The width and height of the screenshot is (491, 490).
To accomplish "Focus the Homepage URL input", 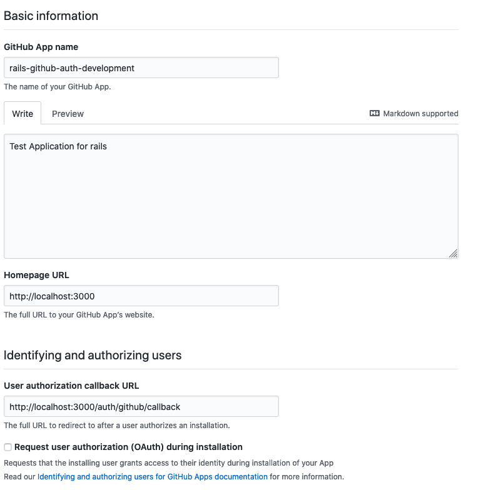I will (141, 296).
